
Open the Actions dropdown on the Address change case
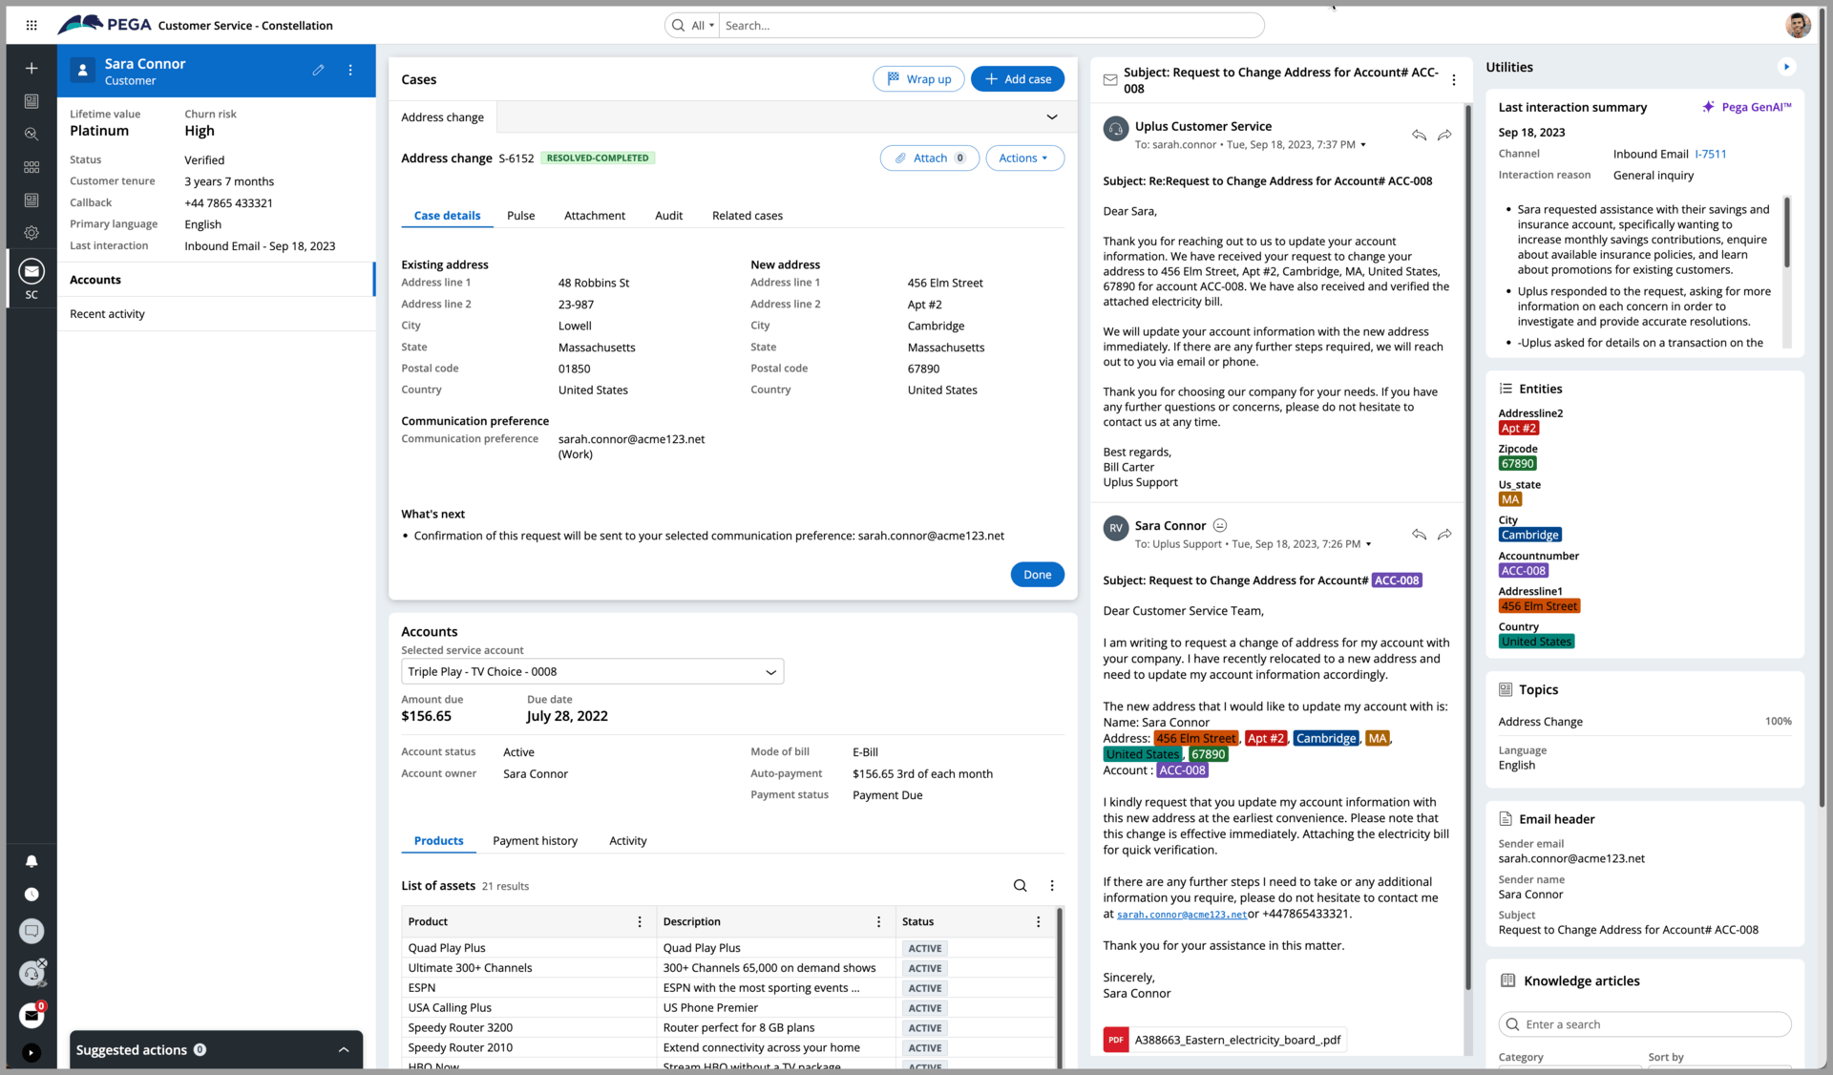point(1023,158)
